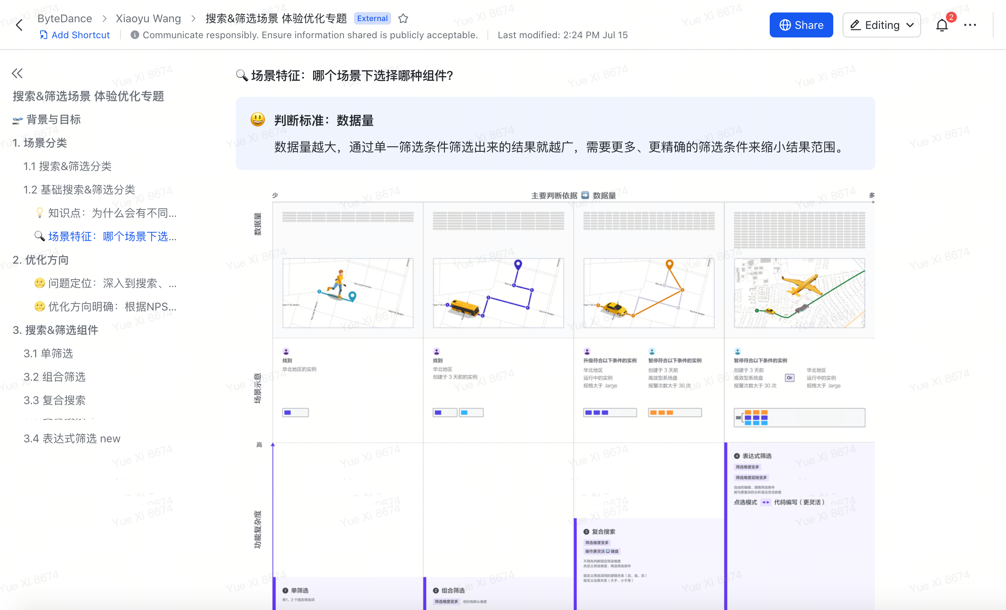Star this document as favorite
The width and height of the screenshot is (1006, 610).
403,18
